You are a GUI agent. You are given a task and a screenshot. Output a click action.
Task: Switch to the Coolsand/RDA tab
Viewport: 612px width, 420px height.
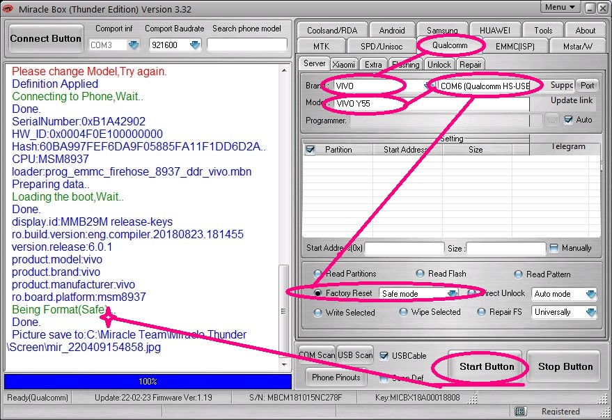coord(331,30)
